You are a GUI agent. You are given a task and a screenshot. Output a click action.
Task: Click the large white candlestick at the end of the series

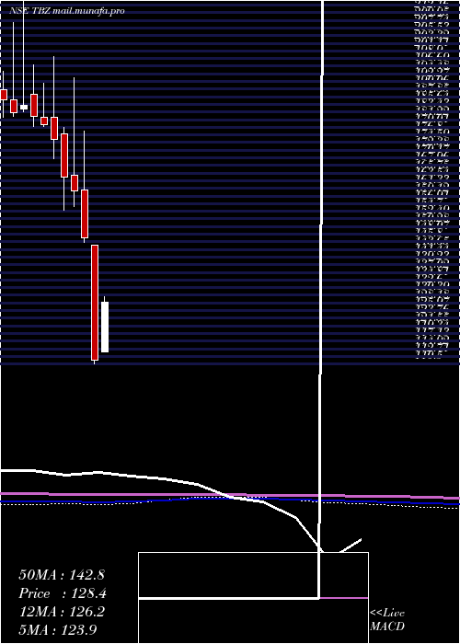[x=105, y=327]
